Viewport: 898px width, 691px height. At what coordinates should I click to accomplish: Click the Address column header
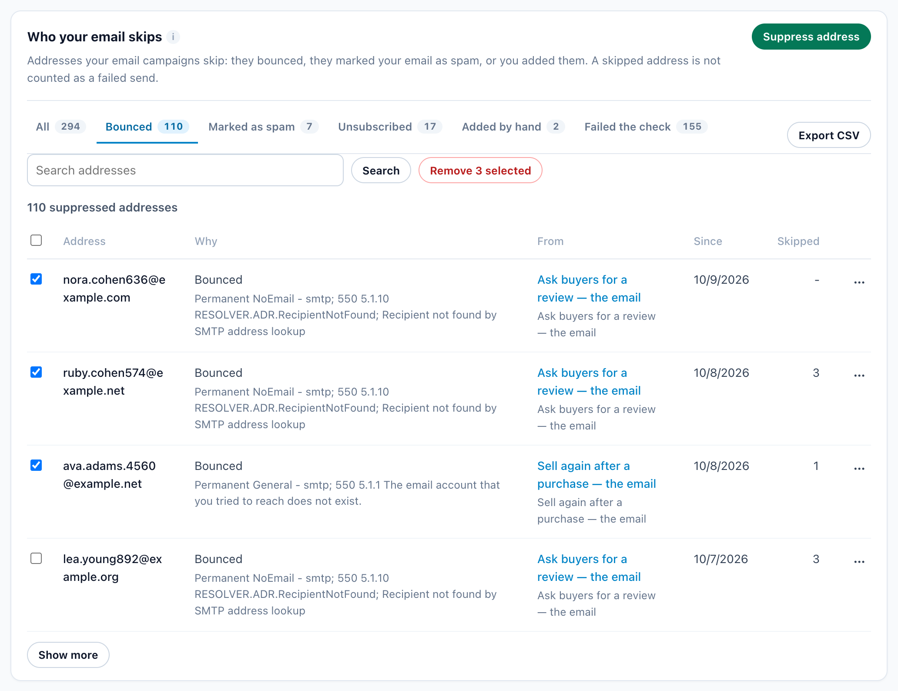pos(84,241)
